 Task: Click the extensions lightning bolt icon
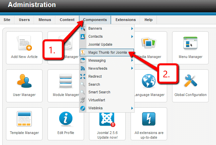[x=149, y=119]
